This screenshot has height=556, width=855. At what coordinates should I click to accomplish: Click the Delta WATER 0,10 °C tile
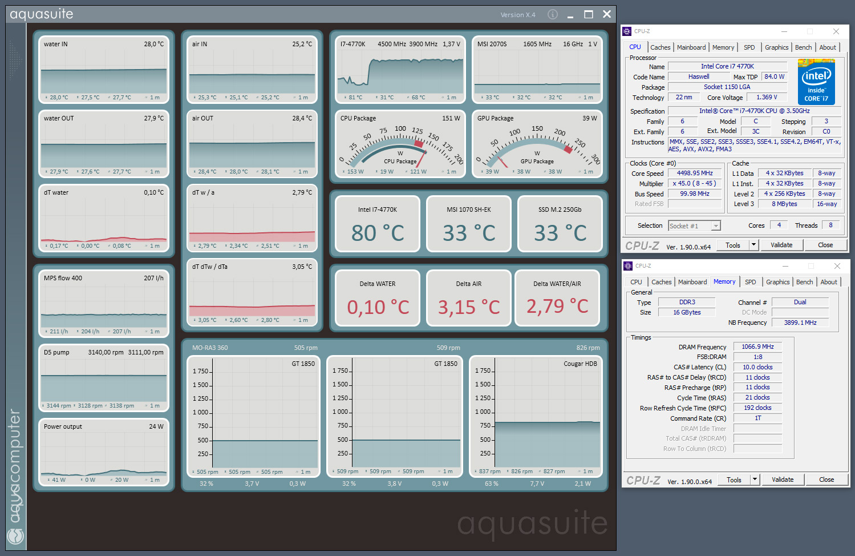[378, 298]
